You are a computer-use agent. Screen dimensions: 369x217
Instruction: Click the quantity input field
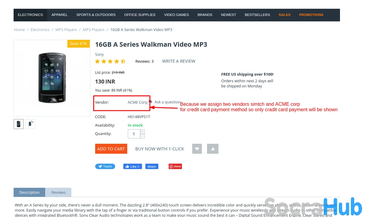tap(134, 134)
